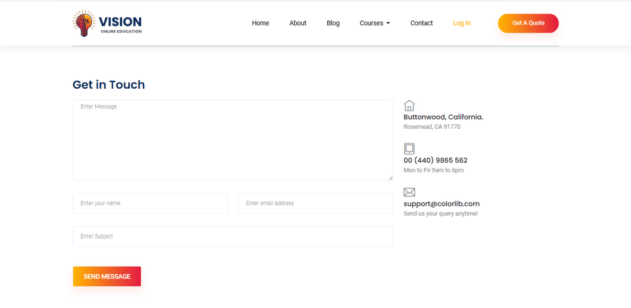The height and width of the screenshot is (308, 631).
Task: Expand the Courses dropdown arrow
Action: 388,23
